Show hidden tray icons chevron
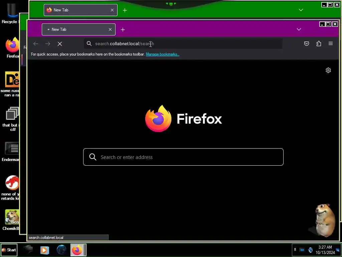Screen dimensions: 342x257 coord(295,250)
